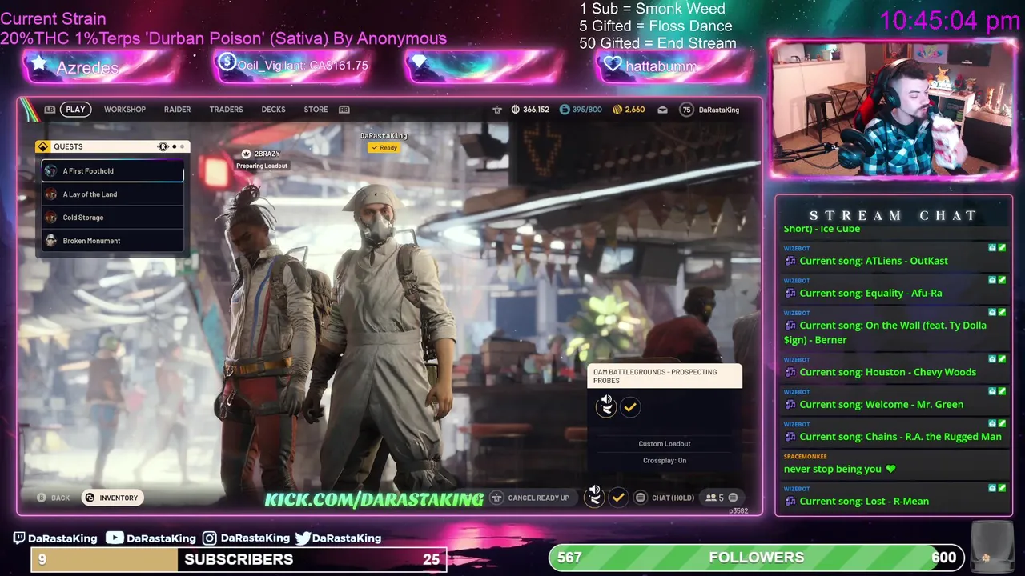
Task: Open the list icon right of party count
Action: (x=732, y=498)
